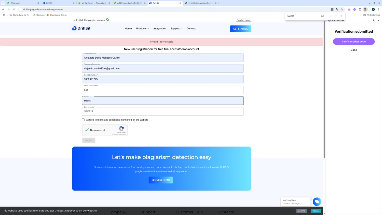Open the Ubicutus bookmarks folder
382x215 pixels.
(x=39, y=15)
